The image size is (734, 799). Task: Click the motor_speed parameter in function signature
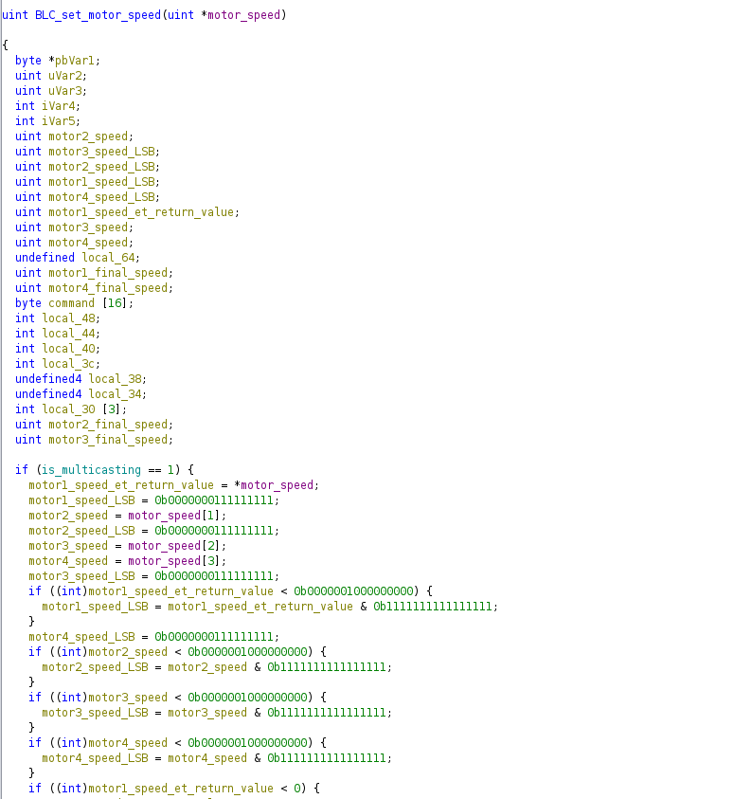pyautogui.click(x=243, y=15)
